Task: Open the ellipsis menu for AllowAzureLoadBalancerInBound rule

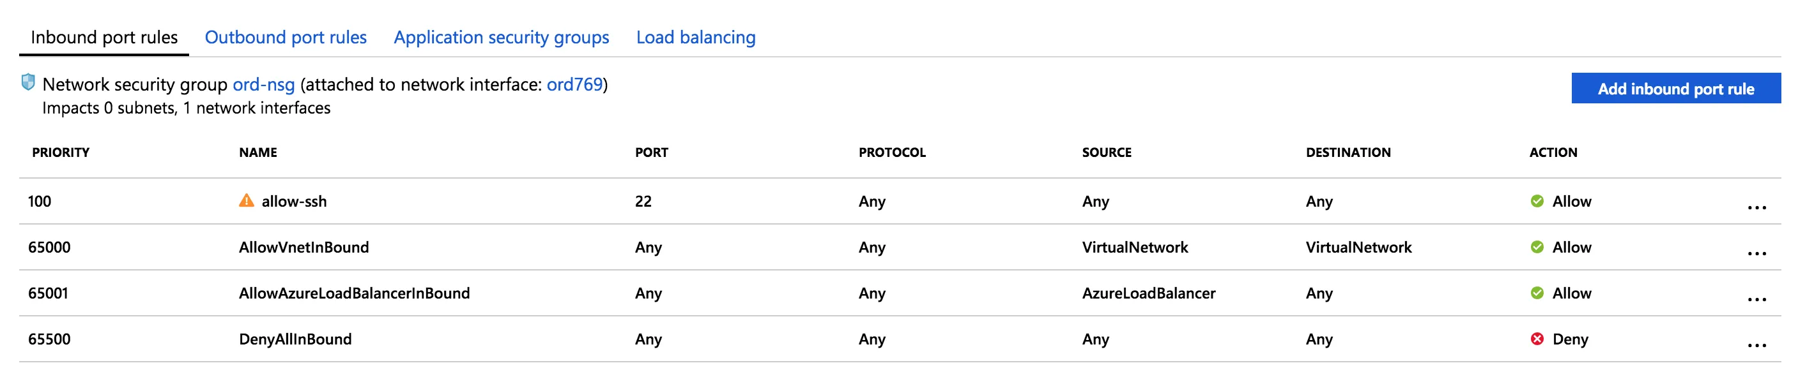Action: 1756,299
